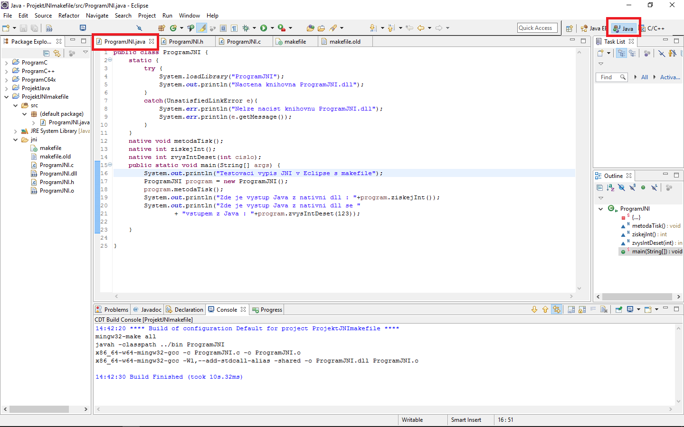Image resolution: width=684 pixels, height=427 pixels.
Task: Start a debug session
Action: click(x=246, y=28)
